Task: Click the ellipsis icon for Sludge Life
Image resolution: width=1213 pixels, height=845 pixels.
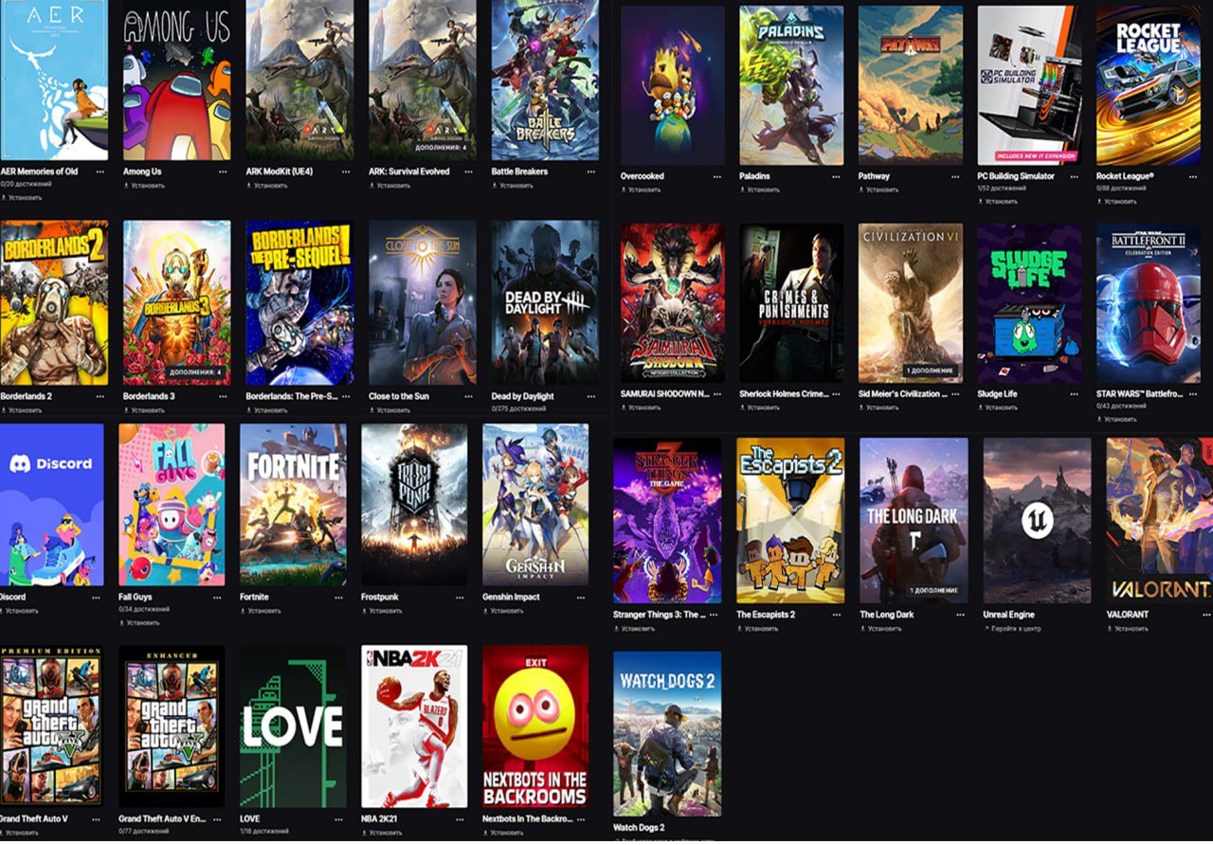Action: [x=1073, y=394]
